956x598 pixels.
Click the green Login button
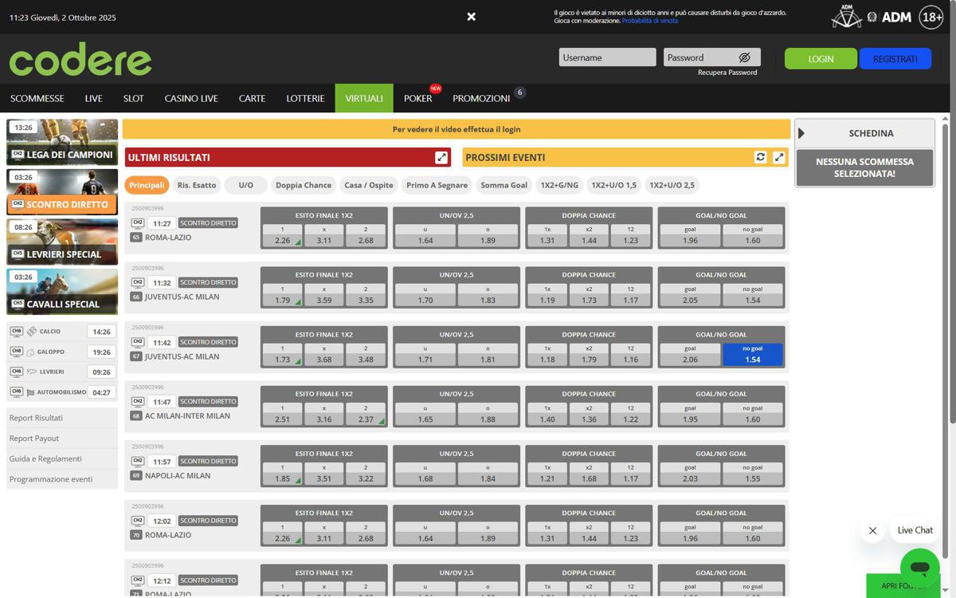(x=821, y=59)
